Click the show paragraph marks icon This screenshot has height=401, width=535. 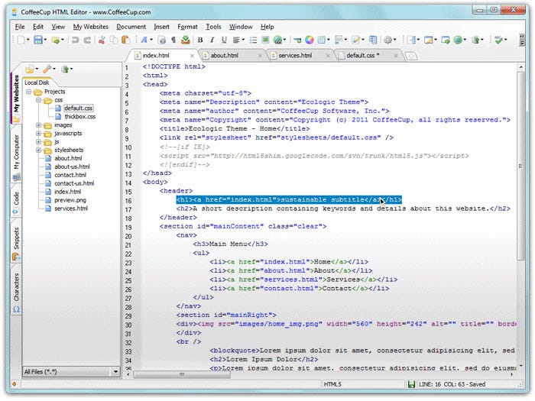coord(173,40)
